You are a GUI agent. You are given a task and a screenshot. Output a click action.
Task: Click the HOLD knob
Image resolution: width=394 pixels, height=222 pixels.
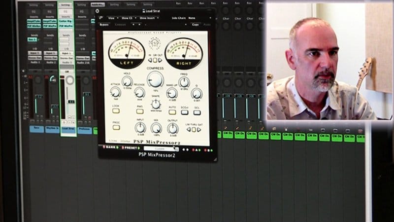pos(127,81)
